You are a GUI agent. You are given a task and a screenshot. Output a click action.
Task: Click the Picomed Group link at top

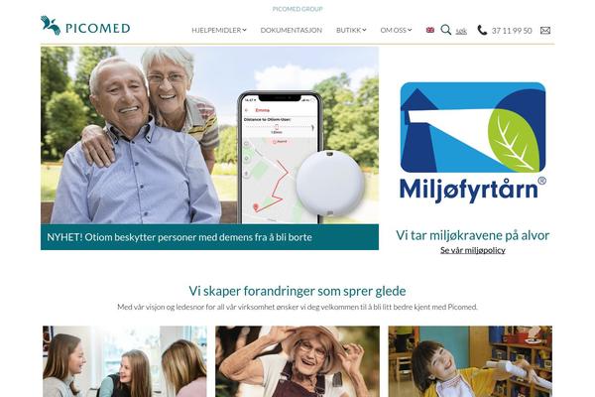[297, 9]
